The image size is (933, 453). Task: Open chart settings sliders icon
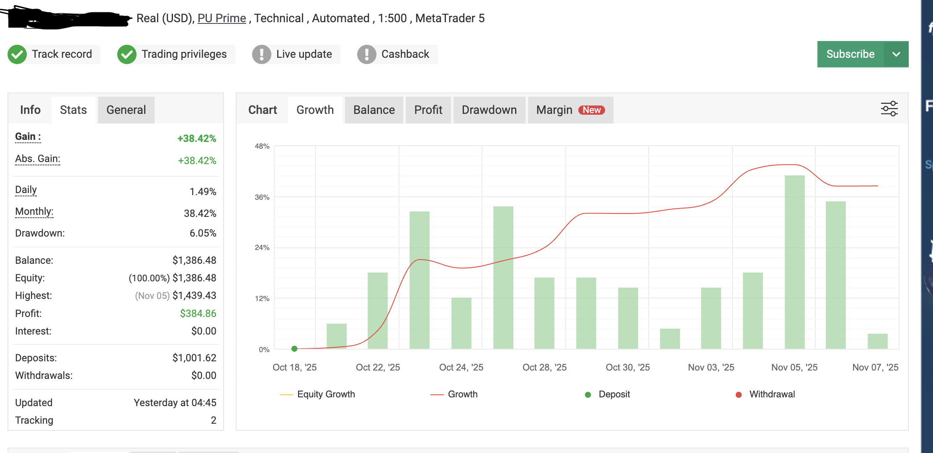[889, 109]
